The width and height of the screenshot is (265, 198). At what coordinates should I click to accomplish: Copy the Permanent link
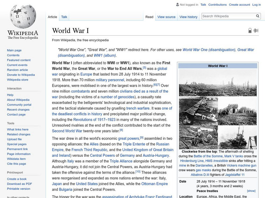(x=17, y=149)
